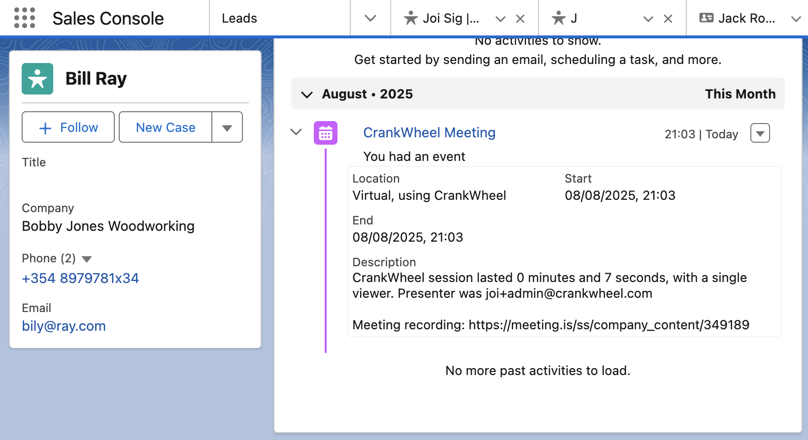Select the Leads navigation item
Screen dimensions: 808x440
(x=239, y=19)
